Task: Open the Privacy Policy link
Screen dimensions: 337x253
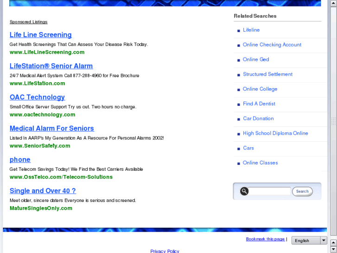Action: 165,251
